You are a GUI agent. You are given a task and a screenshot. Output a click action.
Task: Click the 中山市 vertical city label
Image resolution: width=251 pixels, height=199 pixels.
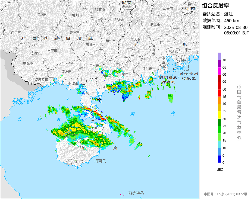tap(163, 62)
